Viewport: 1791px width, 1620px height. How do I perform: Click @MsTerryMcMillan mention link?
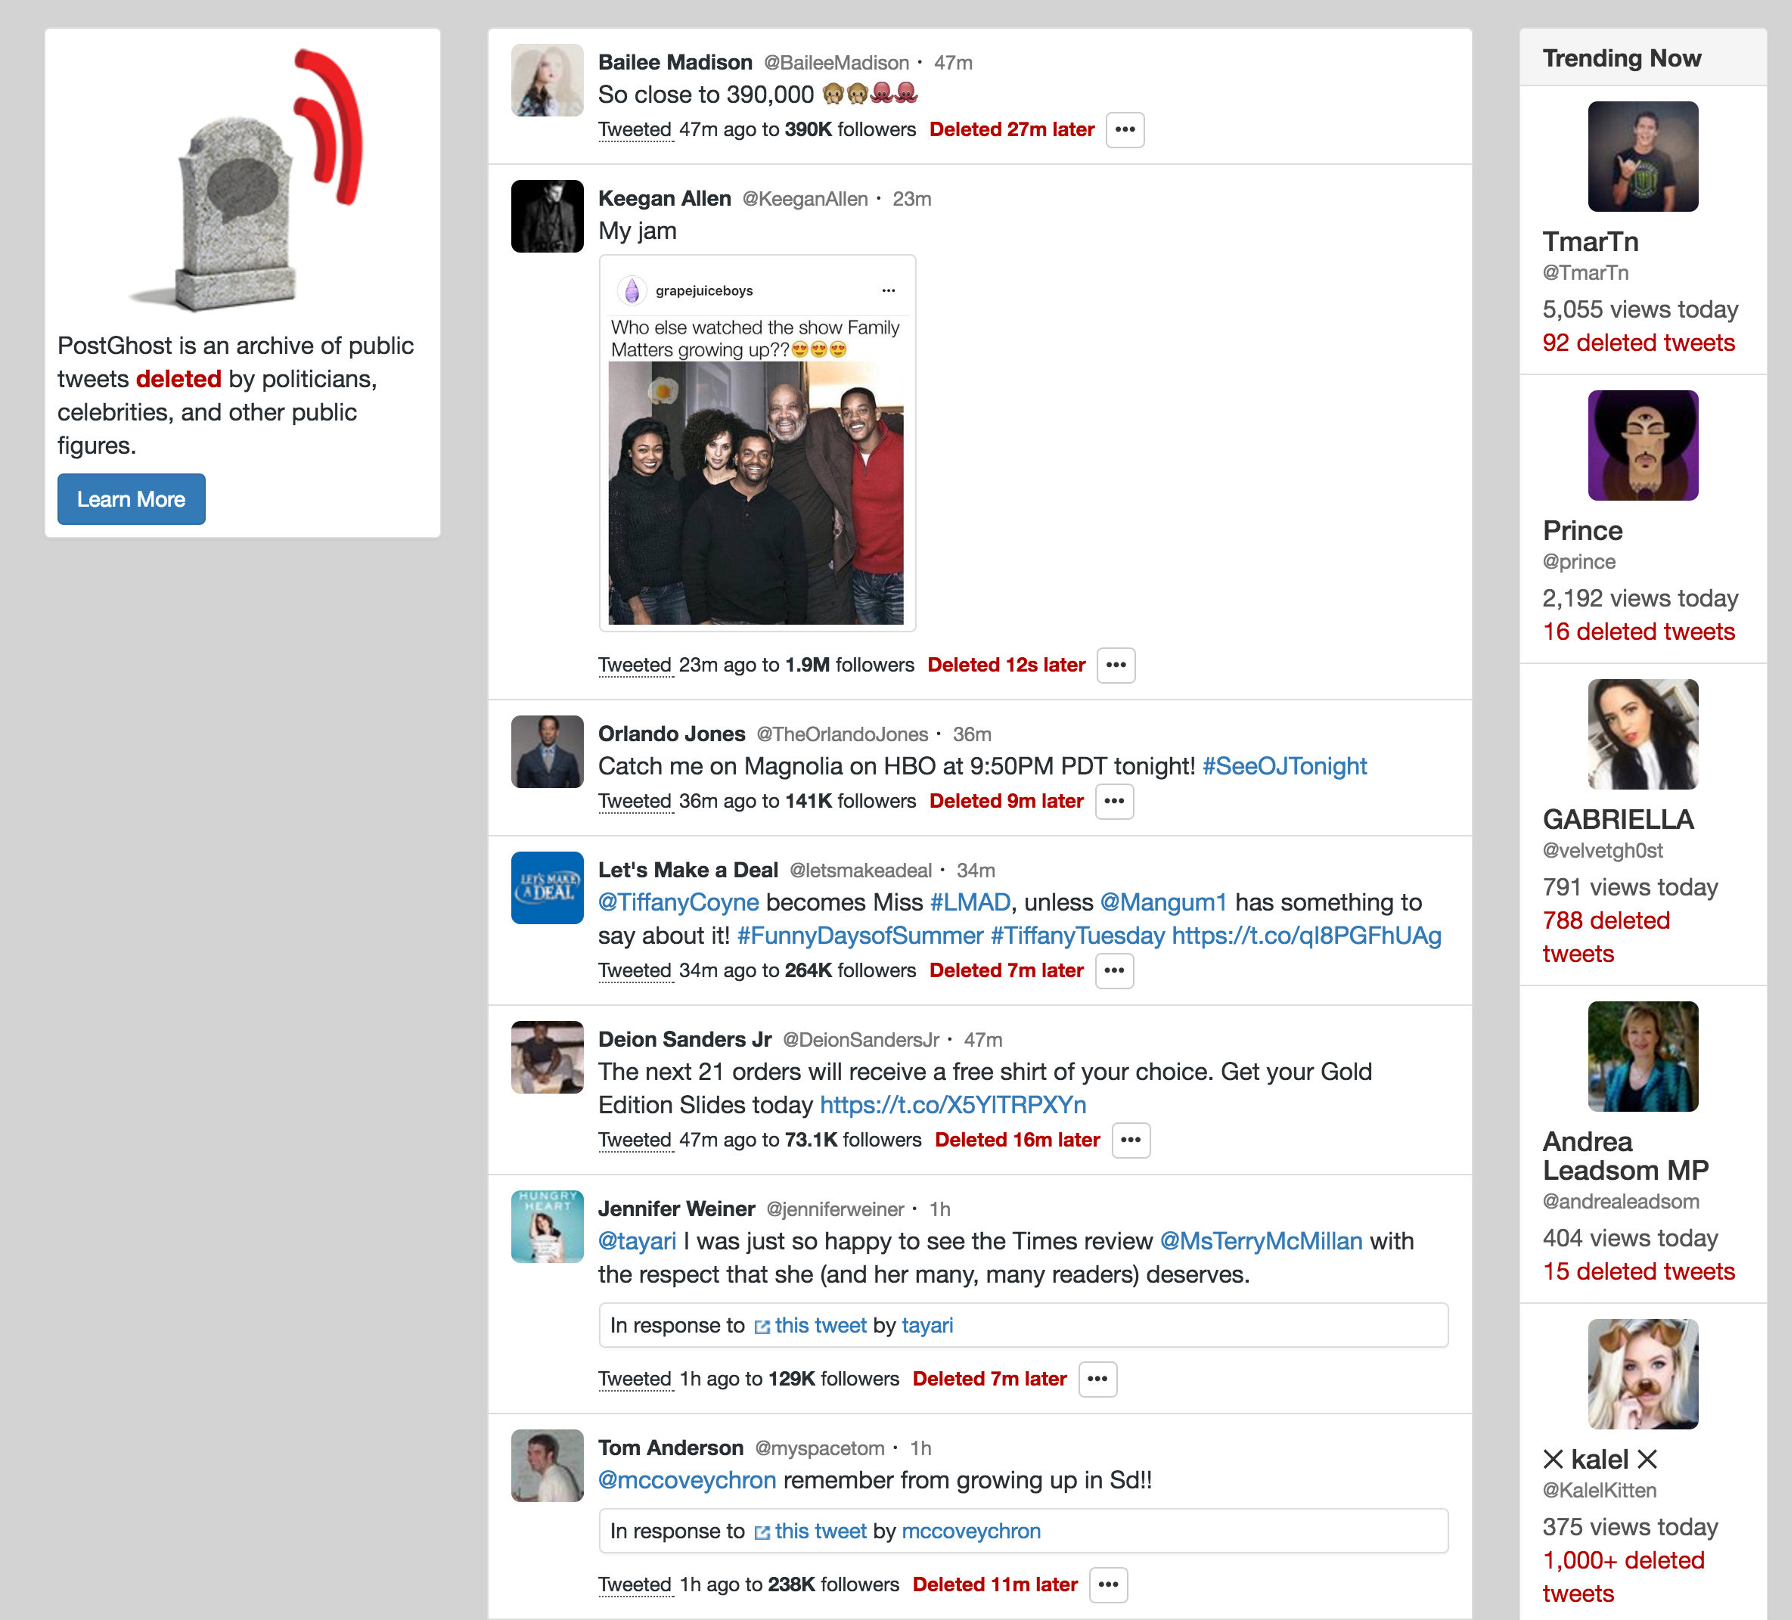(1261, 1241)
